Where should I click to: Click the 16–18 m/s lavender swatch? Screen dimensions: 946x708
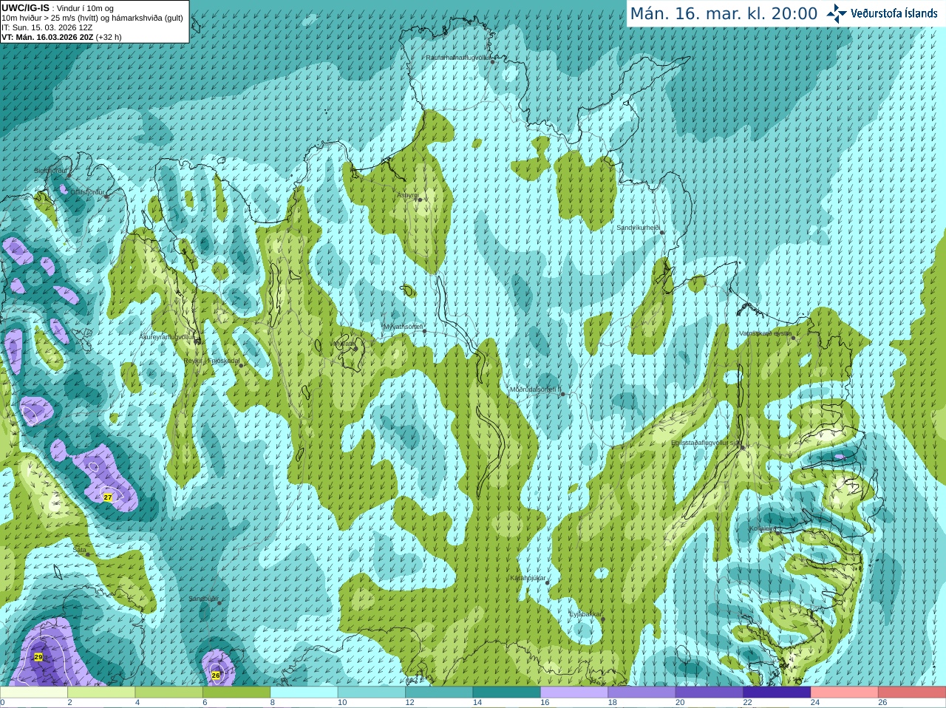pos(574,692)
